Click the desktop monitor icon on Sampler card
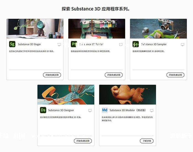The height and width of the screenshot is (152, 193). (x=183, y=45)
